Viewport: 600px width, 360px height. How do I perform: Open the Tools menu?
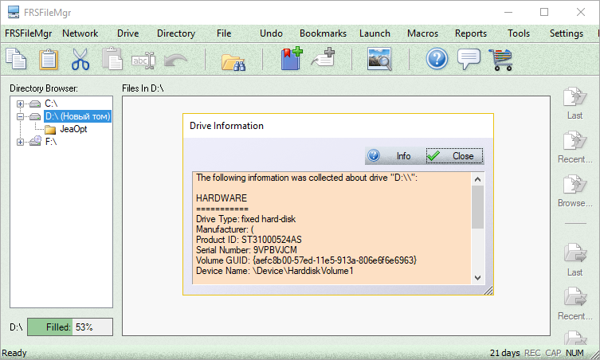point(519,33)
